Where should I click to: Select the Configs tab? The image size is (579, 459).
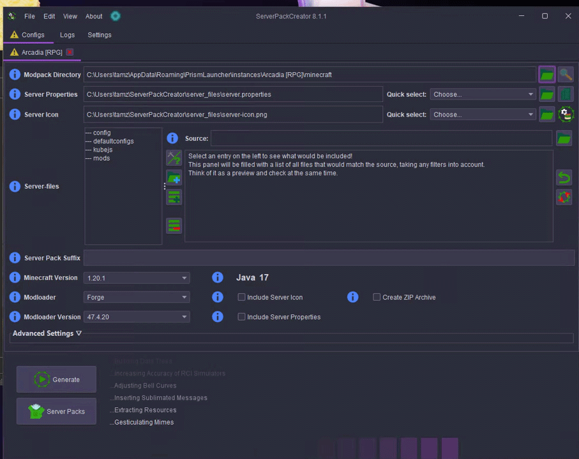coord(29,34)
